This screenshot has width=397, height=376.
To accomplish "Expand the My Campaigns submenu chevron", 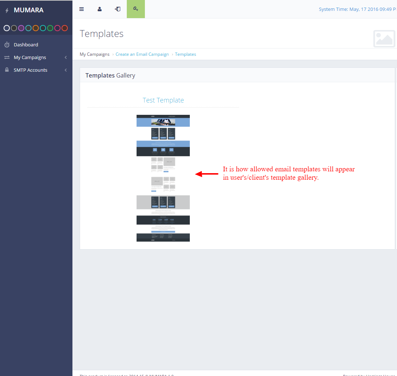I will pos(66,58).
